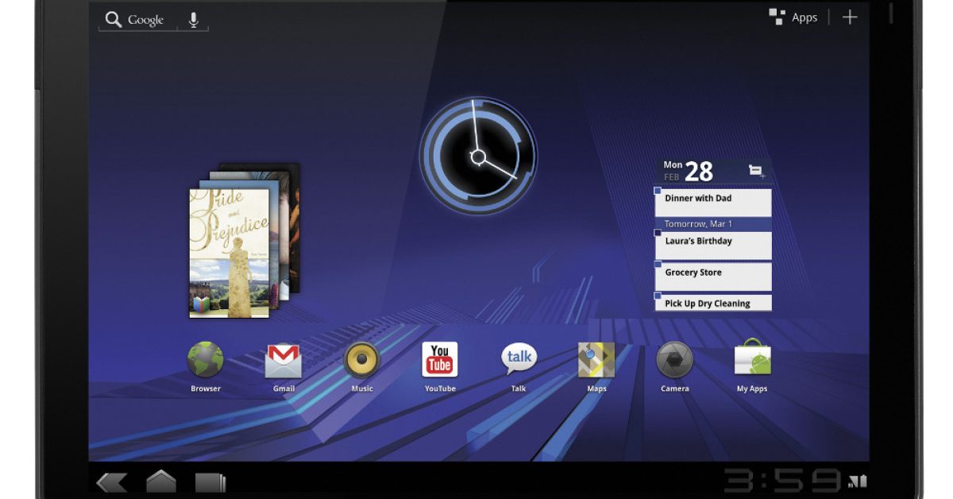Launch the Maps app
The width and height of the screenshot is (953, 499).
point(596,361)
